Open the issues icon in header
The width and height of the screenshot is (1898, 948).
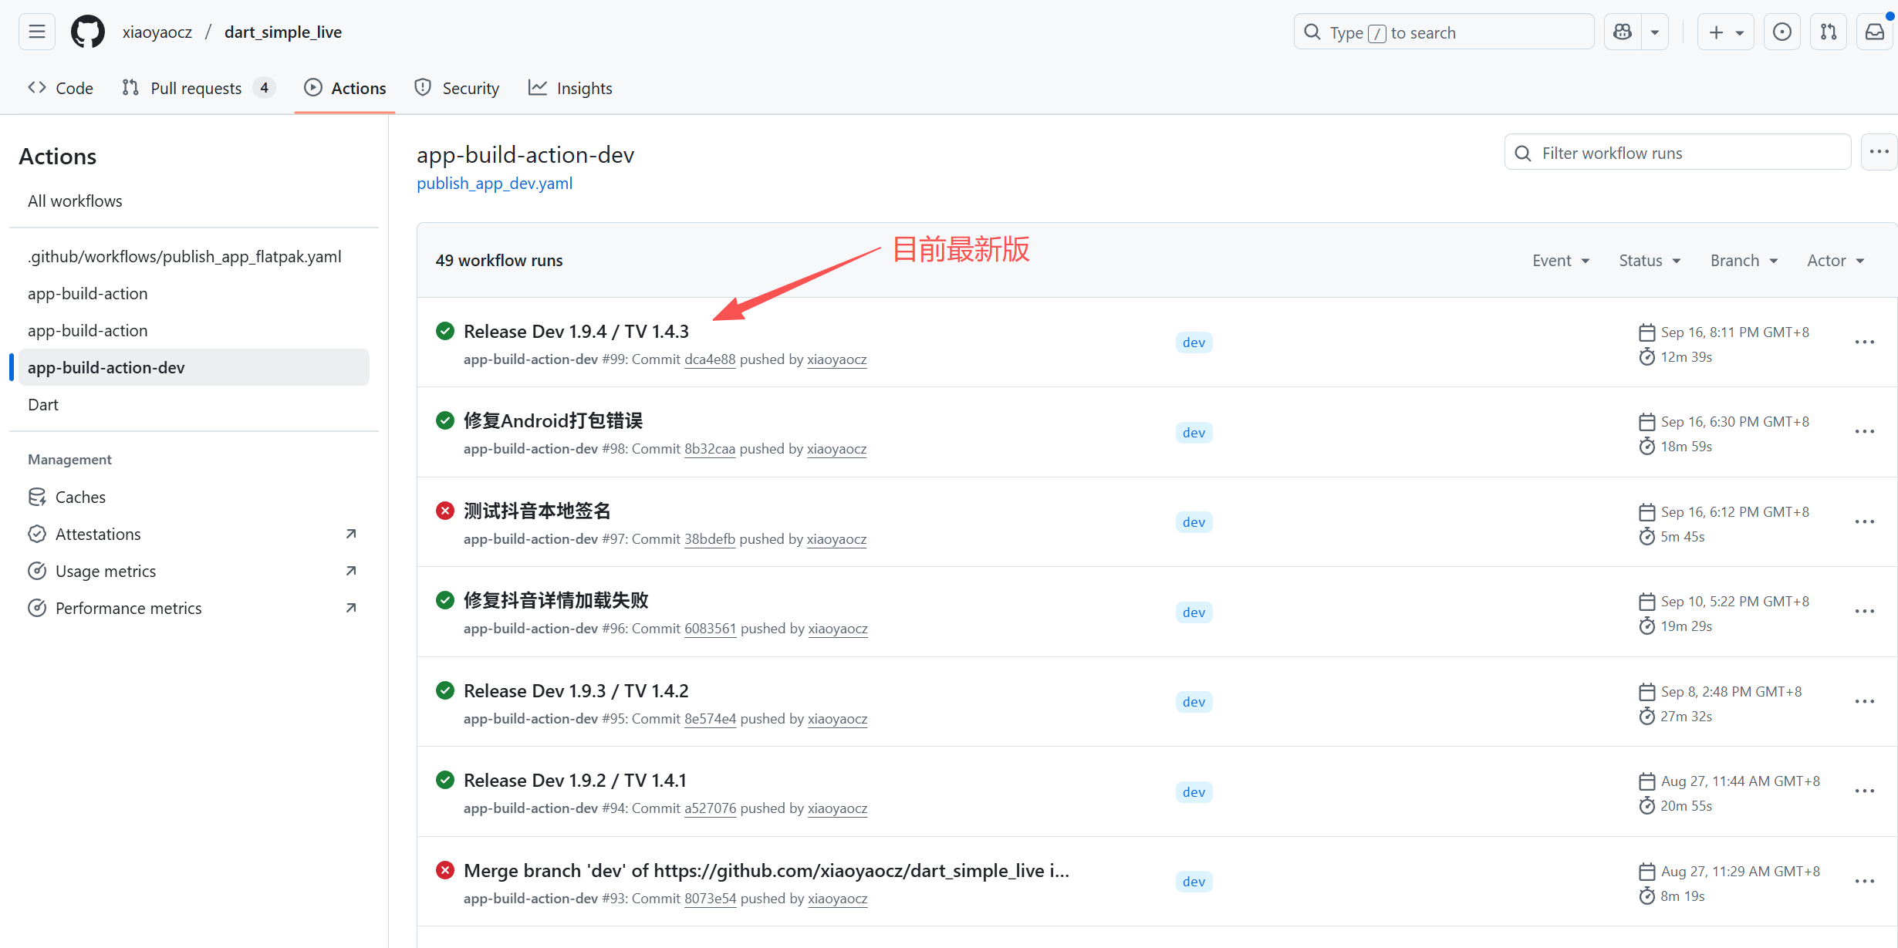1782,32
